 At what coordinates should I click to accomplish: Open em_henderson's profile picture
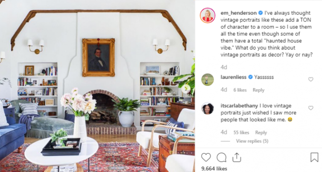tap(208, 15)
